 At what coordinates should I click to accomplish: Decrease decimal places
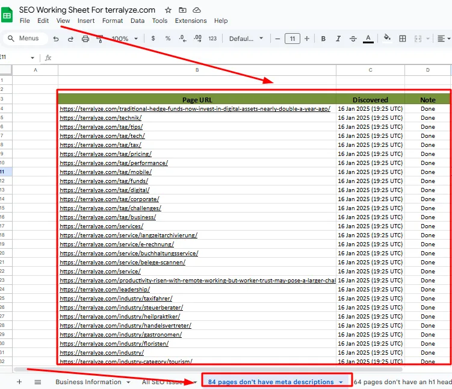click(x=182, y=39)
